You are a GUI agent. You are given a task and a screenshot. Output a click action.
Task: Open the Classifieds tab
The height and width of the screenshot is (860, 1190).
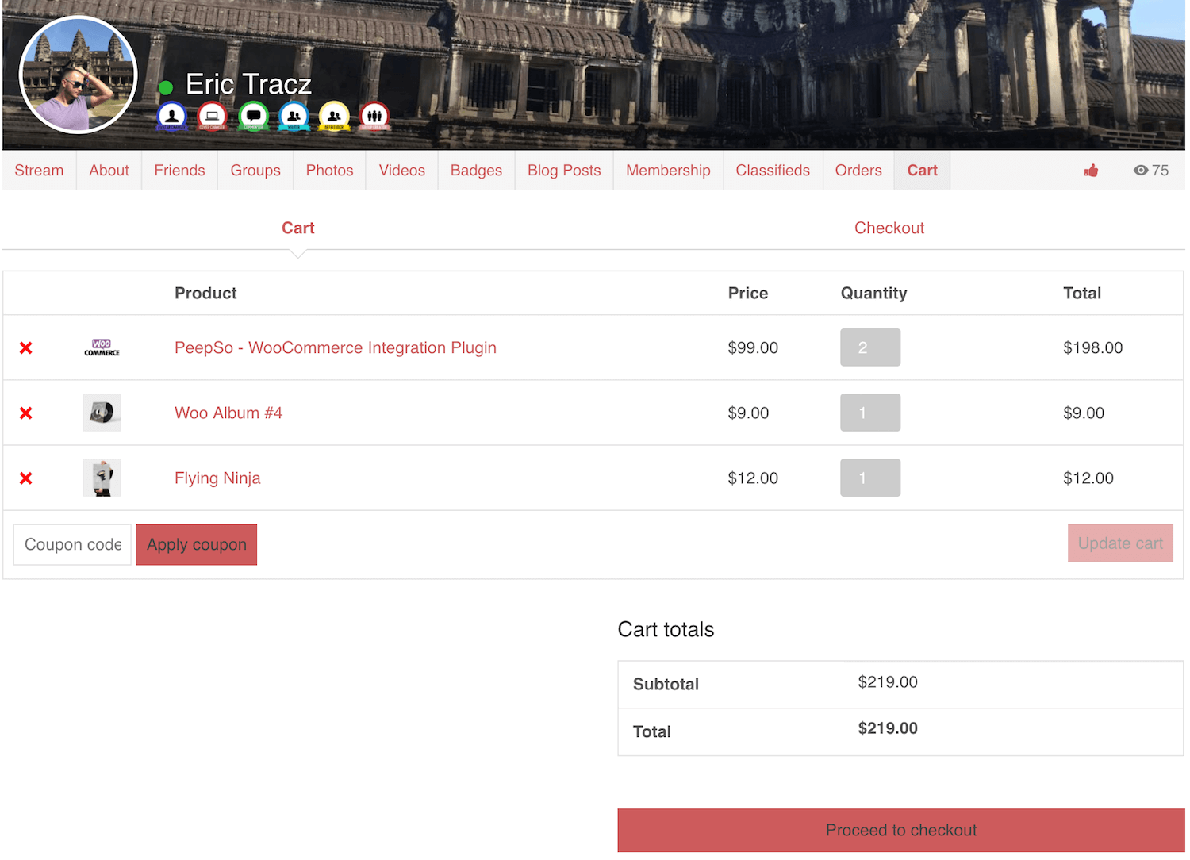(773, 171)
